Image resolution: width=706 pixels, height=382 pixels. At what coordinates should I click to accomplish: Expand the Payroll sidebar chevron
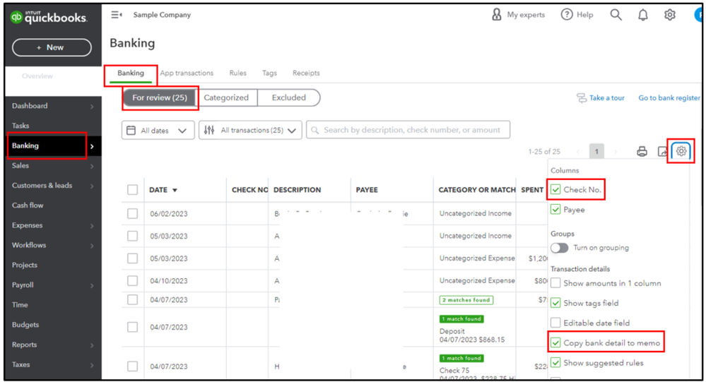coord(92,286)
